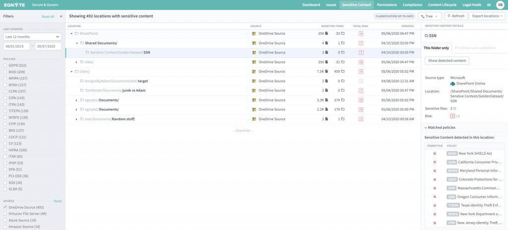The width and height of the screenshot is (508, 230).
Task: Check the HIPAA policy filter
Action: coord(5,150)
